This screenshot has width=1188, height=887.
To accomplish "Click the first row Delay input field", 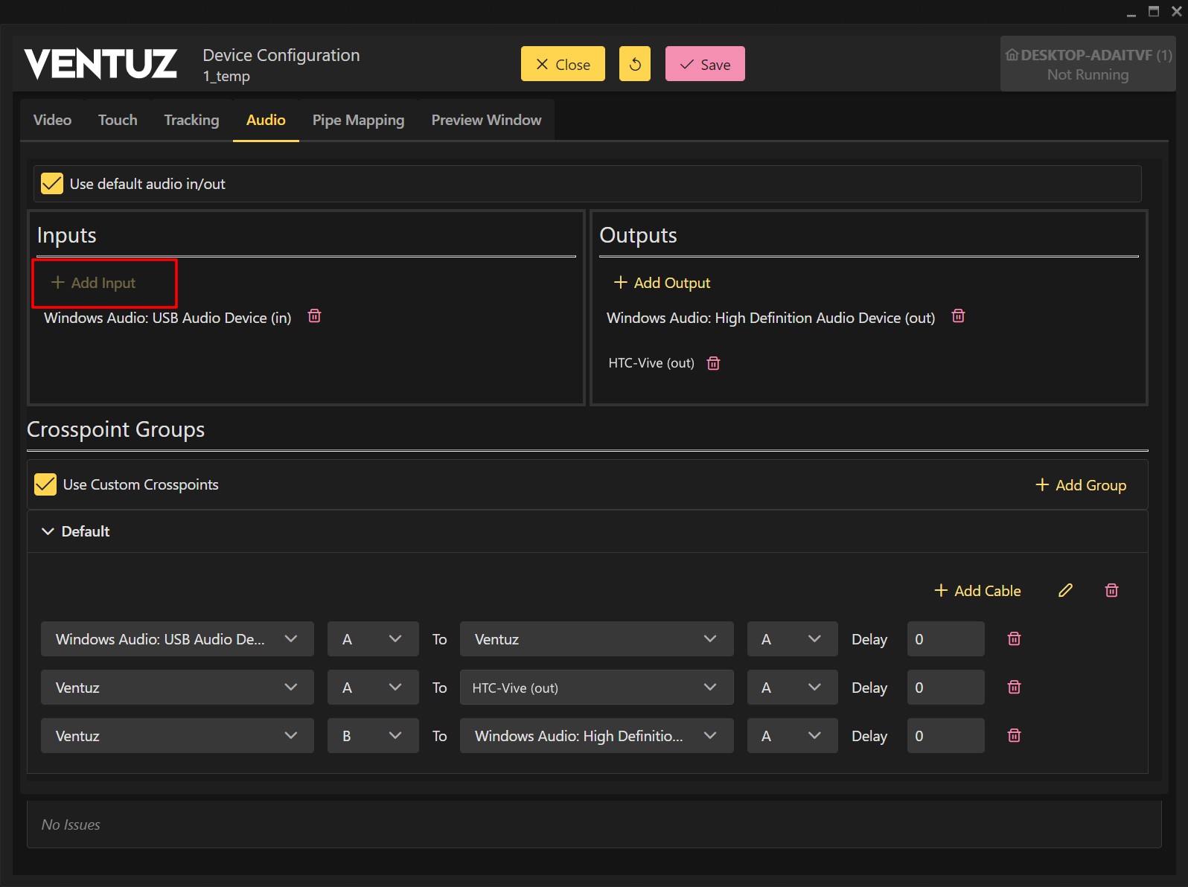I will pos(945,639).
